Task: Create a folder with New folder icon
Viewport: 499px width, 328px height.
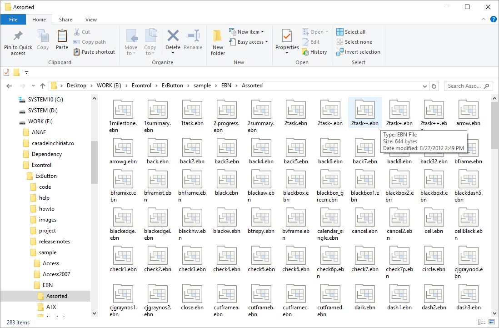Action: 217,41
